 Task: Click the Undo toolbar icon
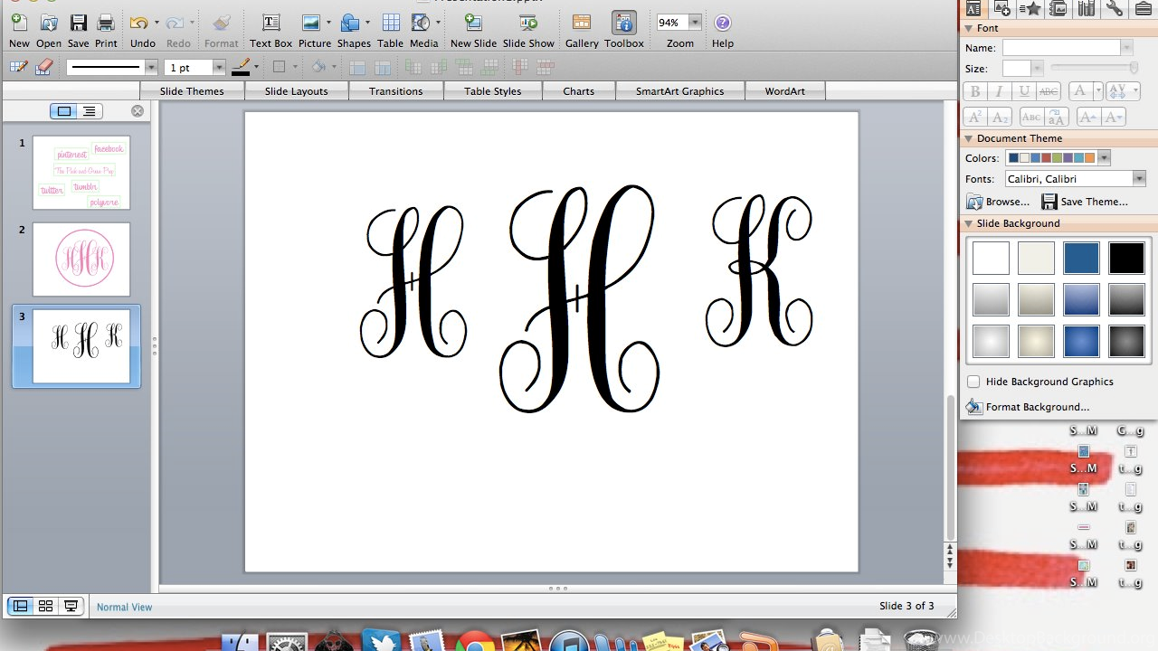click(138, 24)
